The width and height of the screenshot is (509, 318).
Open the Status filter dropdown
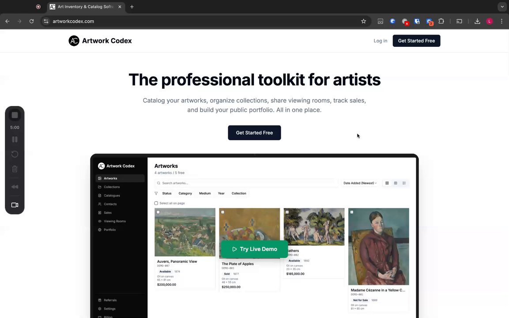pyautogui.click(x=167, y=193)
